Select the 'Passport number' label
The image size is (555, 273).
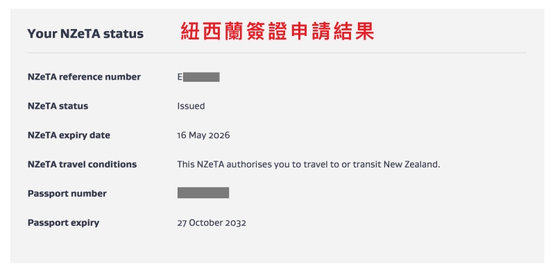tap(67, 194)
